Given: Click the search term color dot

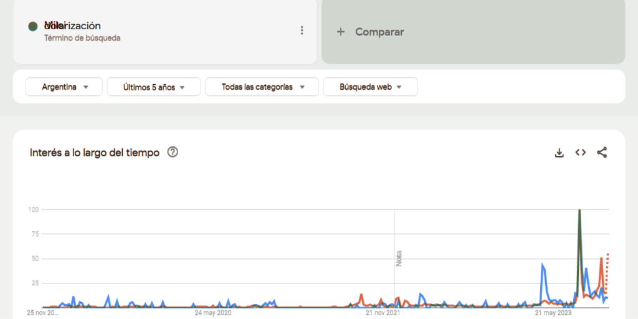Looking at the screenshot, I should pos(33,26).
